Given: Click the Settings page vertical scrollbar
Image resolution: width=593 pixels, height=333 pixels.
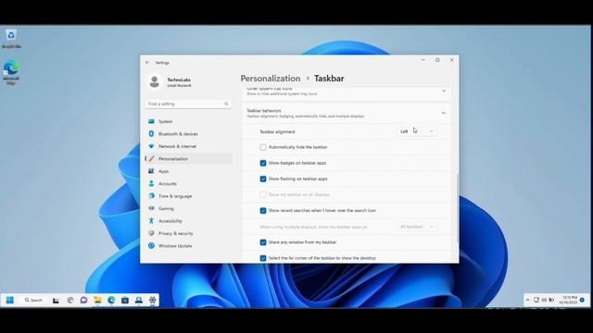Looking at the screenshot, I should [457, 207].
